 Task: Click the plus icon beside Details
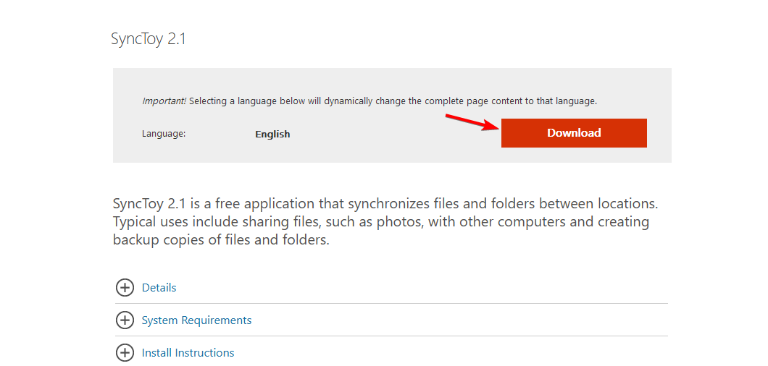[125, 288]
